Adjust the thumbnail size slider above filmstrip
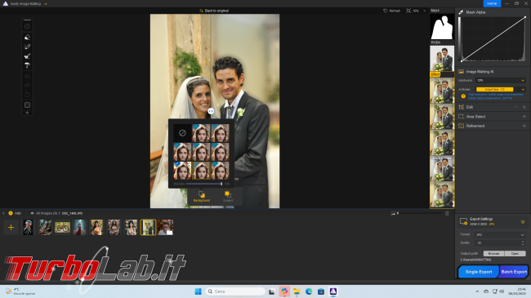Viewport: 531px width, 298px height. coord(418,213)
